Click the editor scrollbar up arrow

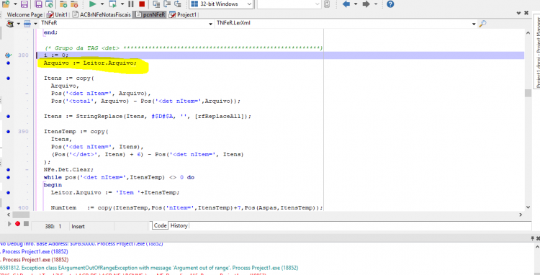[x=528, y=32]
